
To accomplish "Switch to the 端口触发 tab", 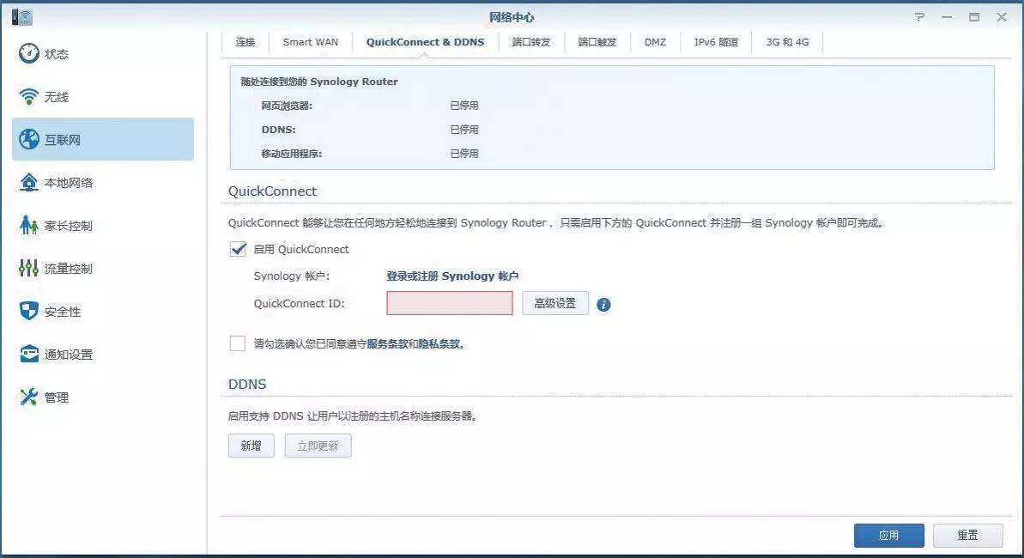I will [597, 42].
